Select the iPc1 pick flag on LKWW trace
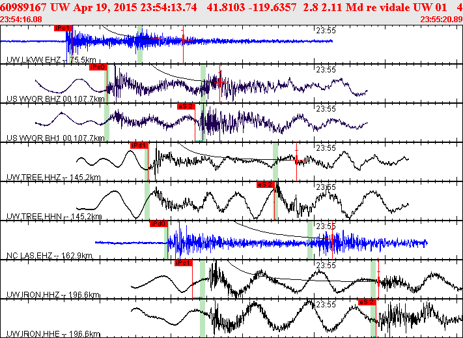This screenshot has width=463, height=338. point(63,28)
